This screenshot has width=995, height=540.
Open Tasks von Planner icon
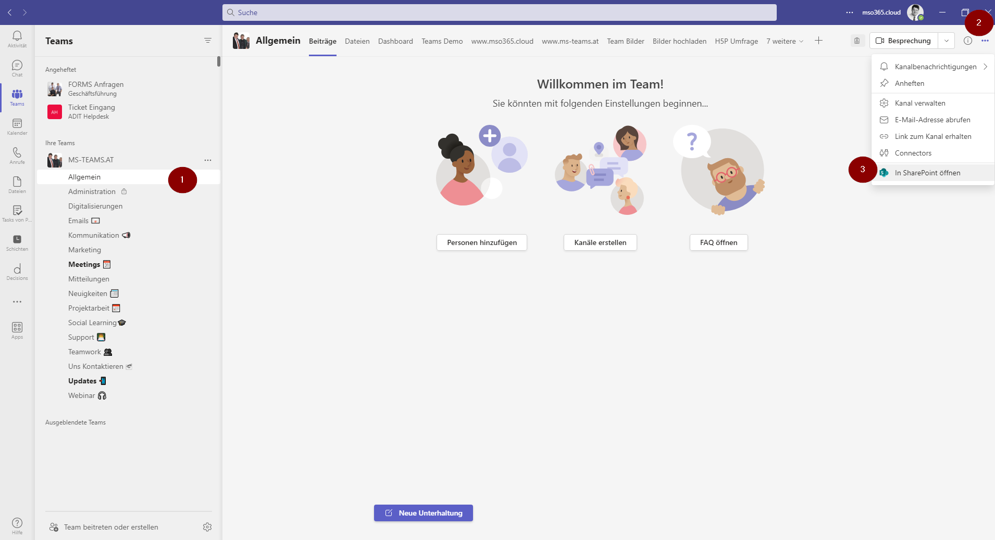[17, 214]
